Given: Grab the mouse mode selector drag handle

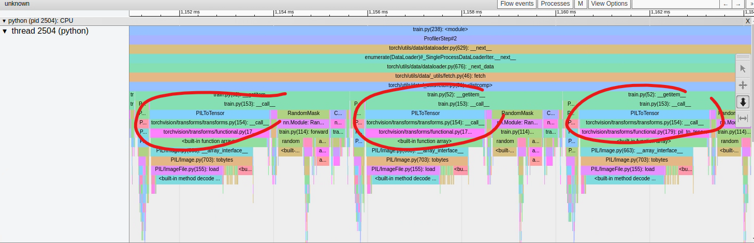Looking at the screenshot, I should (x=743, y=56).
